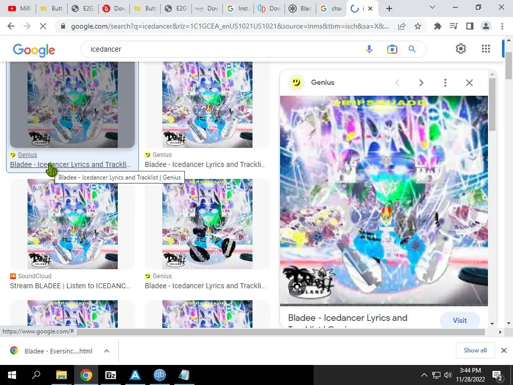Image resolution: width=513 pixels, height=385 pixels.
Task: Open preview panel three-dot options
Action: (445, 83)
